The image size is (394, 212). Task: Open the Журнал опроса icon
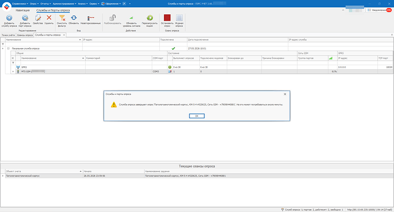tap(179, 18)
